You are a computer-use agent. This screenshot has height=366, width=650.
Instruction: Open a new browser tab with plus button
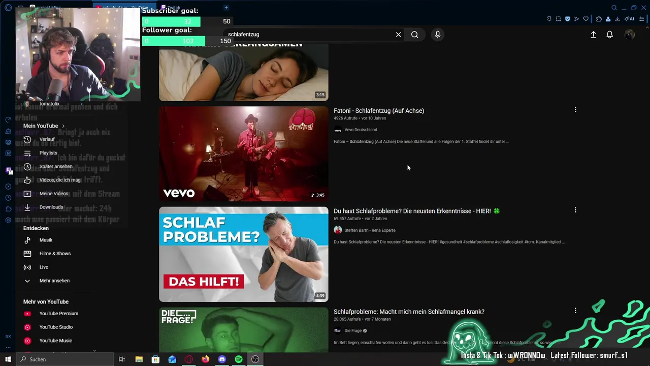[x=226, y=8]
